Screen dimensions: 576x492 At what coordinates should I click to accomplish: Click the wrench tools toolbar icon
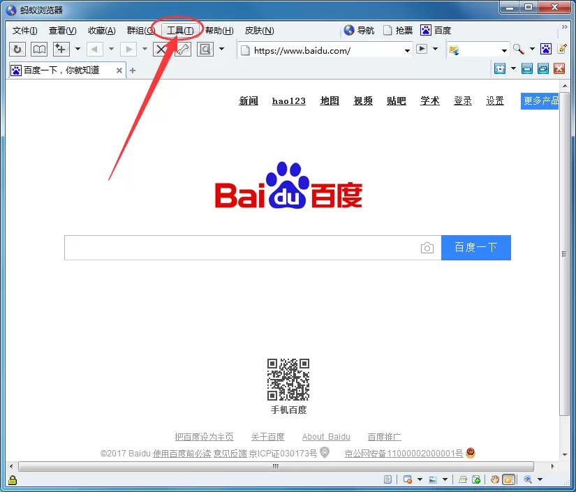182,49
